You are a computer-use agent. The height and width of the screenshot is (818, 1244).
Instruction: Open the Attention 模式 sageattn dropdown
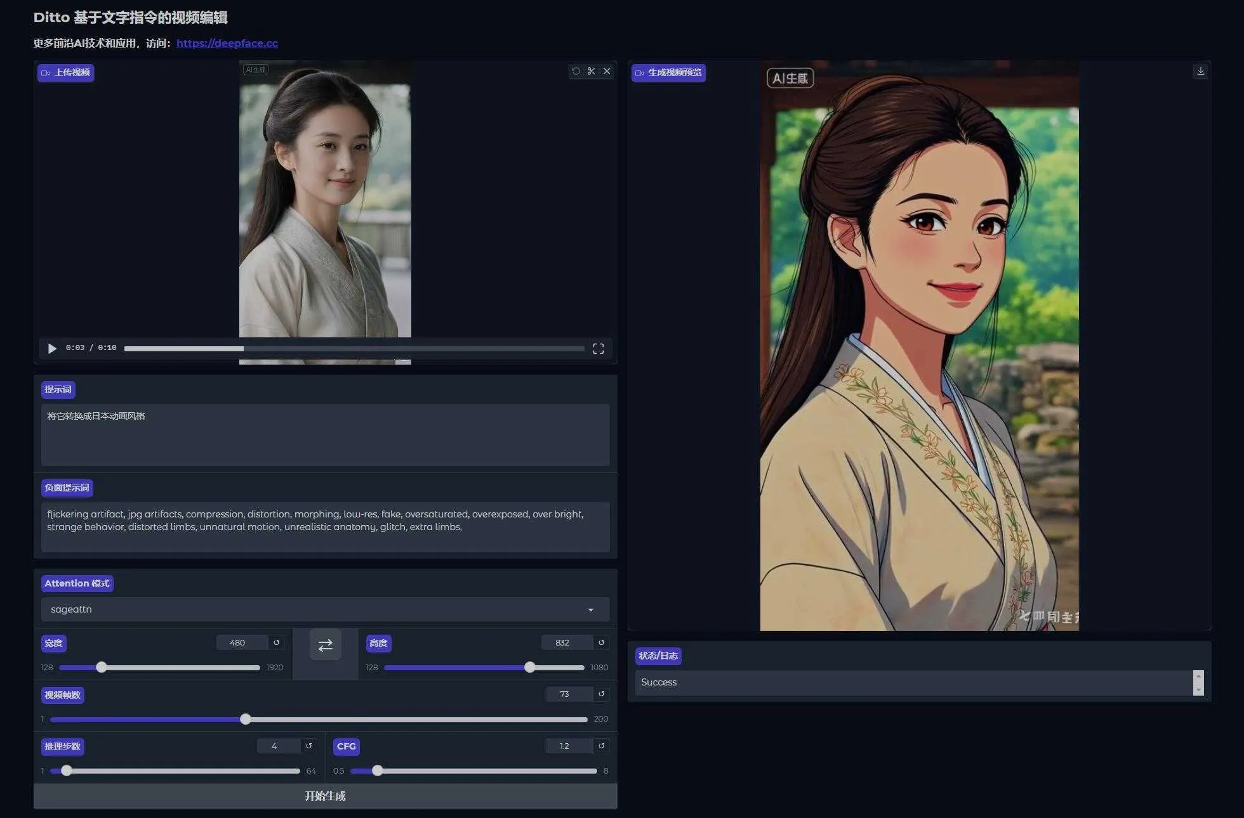325,609
